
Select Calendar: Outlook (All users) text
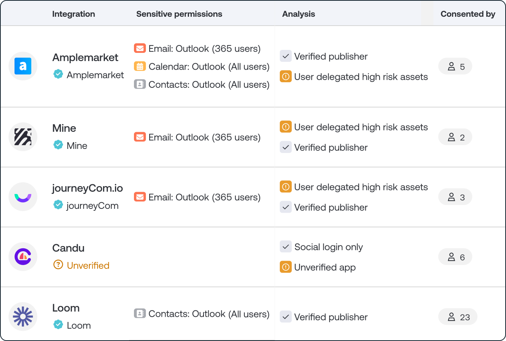point(209,67)
